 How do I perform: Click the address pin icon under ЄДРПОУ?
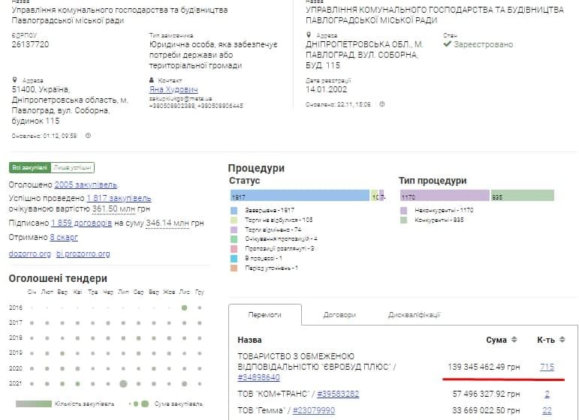pos(15,80)
